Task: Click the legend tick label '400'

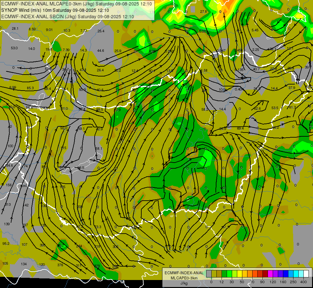Action: 303,282
